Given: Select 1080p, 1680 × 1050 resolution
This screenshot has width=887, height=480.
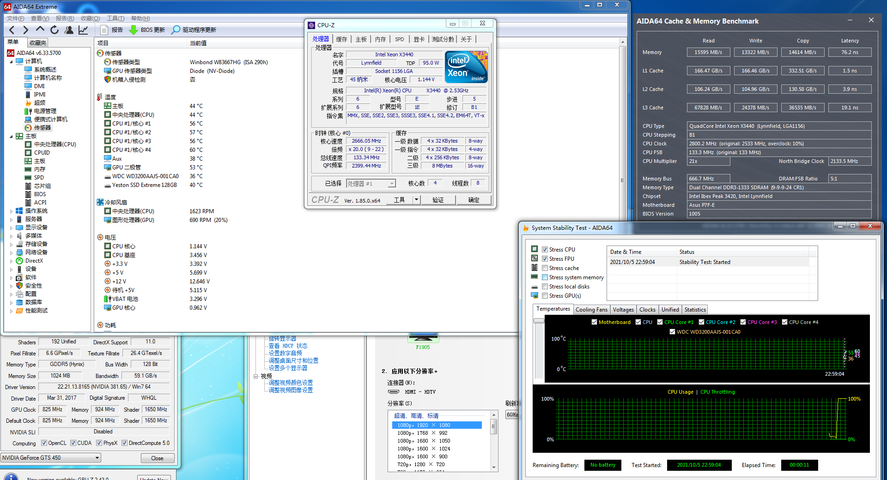Looking at the screenshot, I should (x=424, y=441).
